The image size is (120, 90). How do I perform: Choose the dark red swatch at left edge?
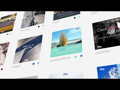tap(2, 69)
